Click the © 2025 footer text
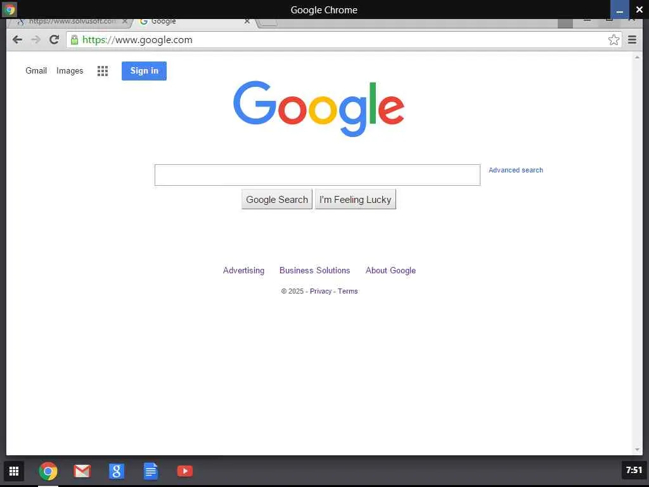 click(x=292, y=291)
